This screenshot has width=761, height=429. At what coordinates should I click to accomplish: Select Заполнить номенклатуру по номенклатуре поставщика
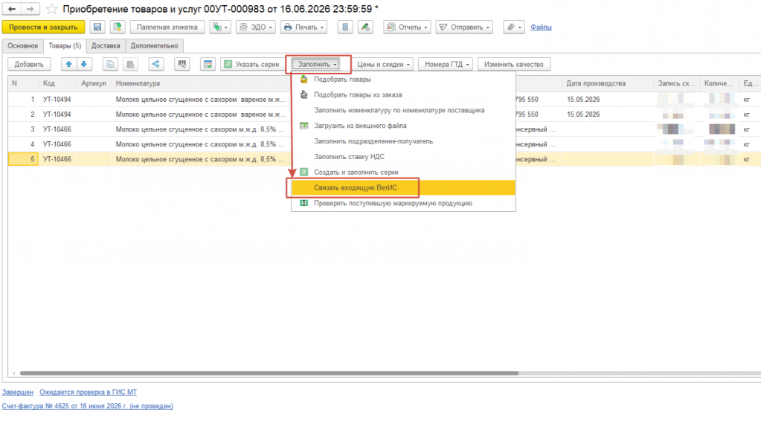[403, 110]
